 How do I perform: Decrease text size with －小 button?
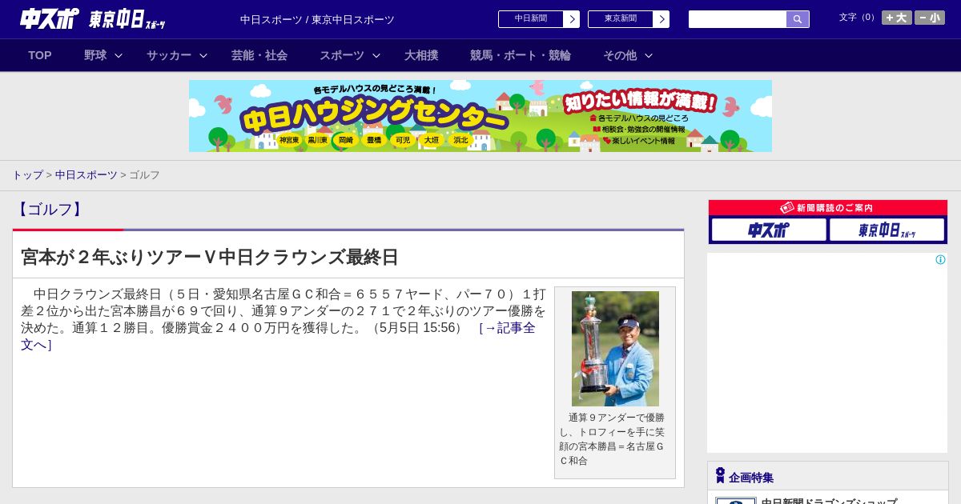930,18
